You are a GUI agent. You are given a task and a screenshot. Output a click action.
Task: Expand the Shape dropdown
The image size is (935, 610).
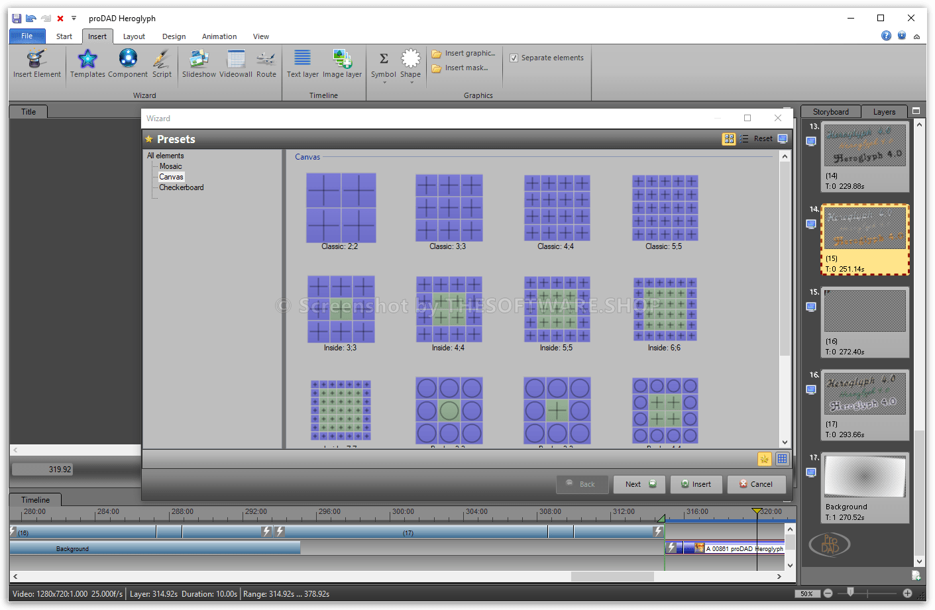[x=411, y=82]
